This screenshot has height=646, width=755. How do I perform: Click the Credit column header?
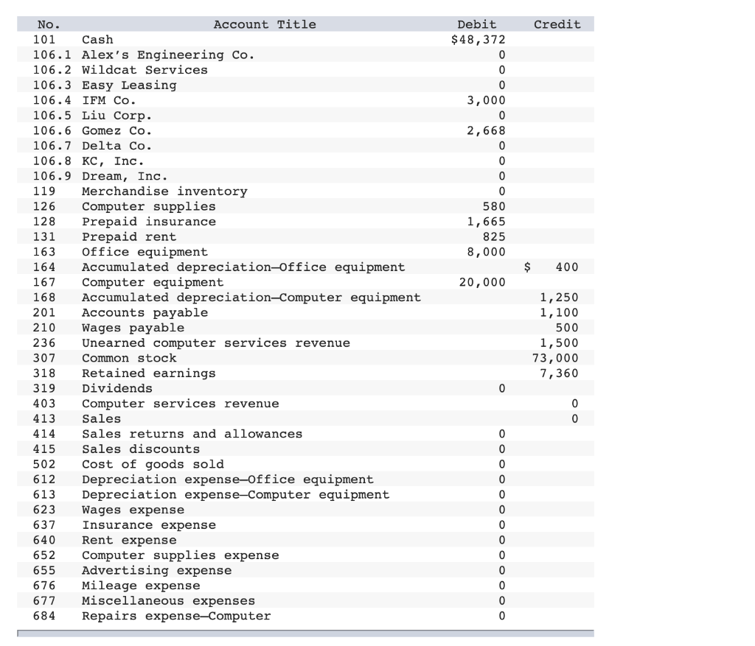click(x=557, y=24)
